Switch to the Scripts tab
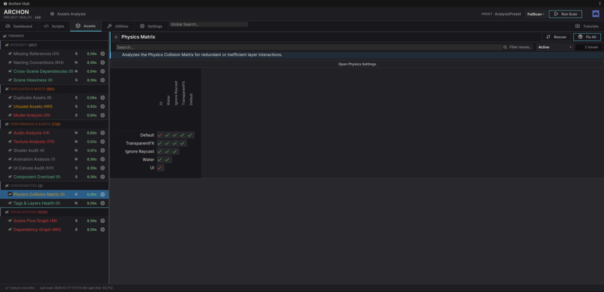This screenshot has height=292, width=604. [54, 26]
